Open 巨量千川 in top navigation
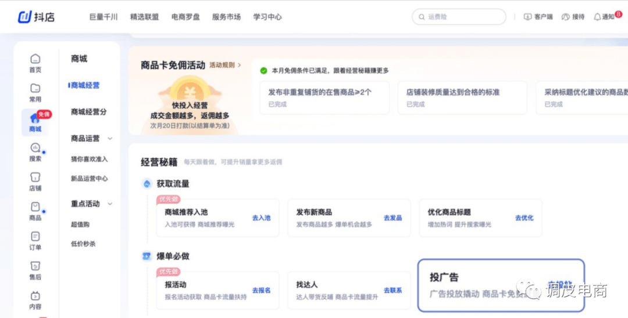The width and height of the screenshot is (628, 318). [x=104, y=17]
